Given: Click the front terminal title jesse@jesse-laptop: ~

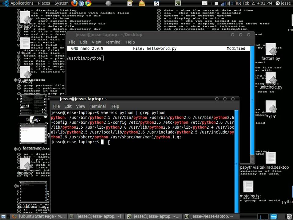Looking at the screenshot, I should (x=83, y=99).
